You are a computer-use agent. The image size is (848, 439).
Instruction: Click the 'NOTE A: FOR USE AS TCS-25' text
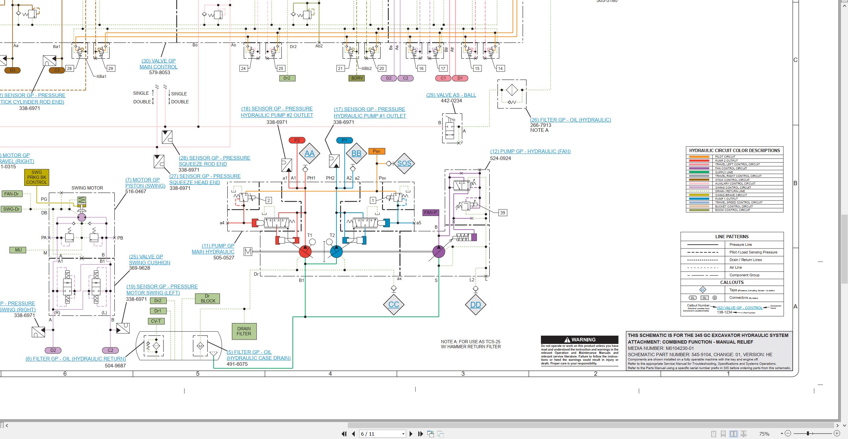(470, 342)
